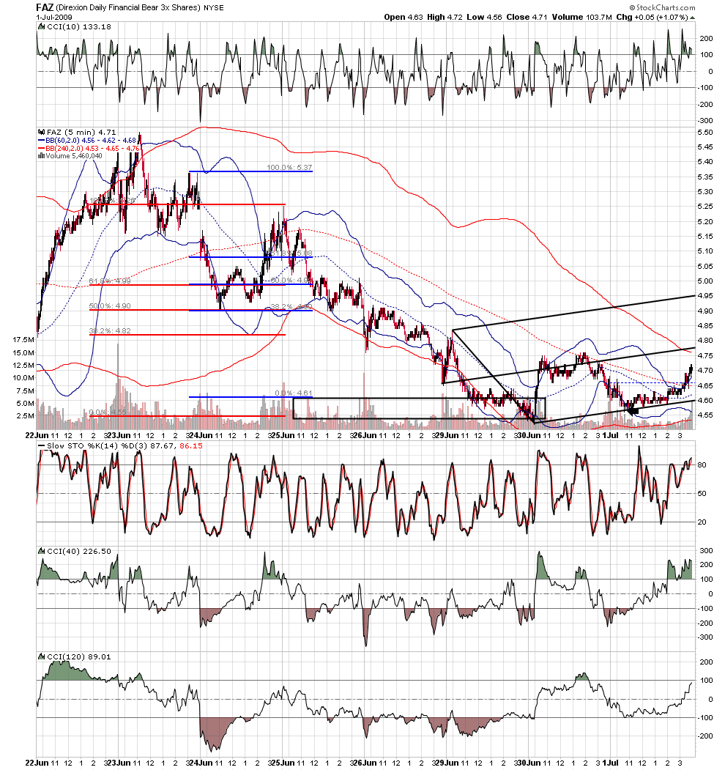Image resolution: width=725 pixels, height=770 pixels.
Task: Click the Slow STO legend line marker
Action: coord(41,446)
